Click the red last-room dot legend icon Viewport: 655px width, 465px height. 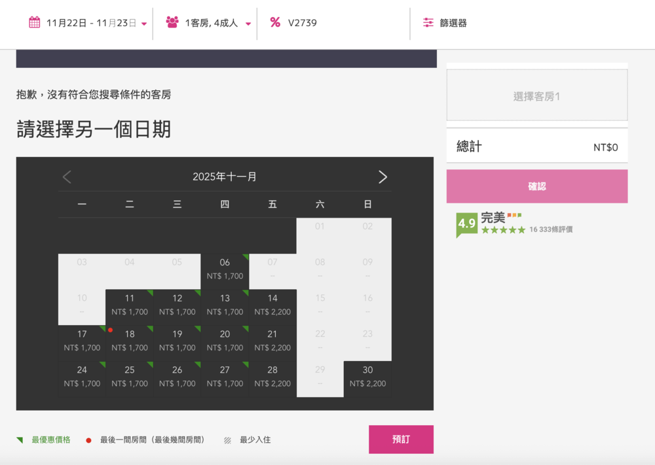click(88, 439)
